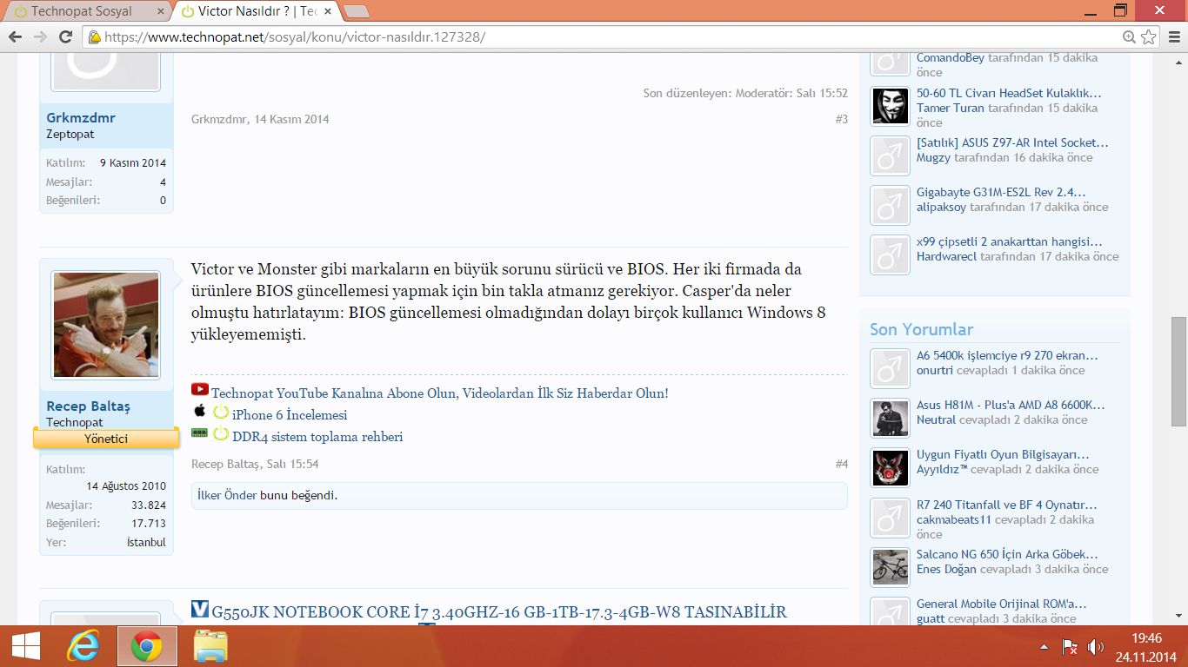Click the zoom magnifier icon in address bar

point(1129,36)
